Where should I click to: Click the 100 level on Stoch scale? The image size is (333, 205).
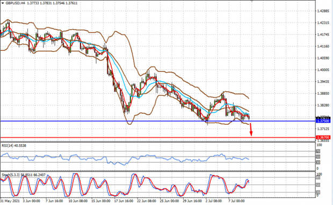click(x=319, y=174)
